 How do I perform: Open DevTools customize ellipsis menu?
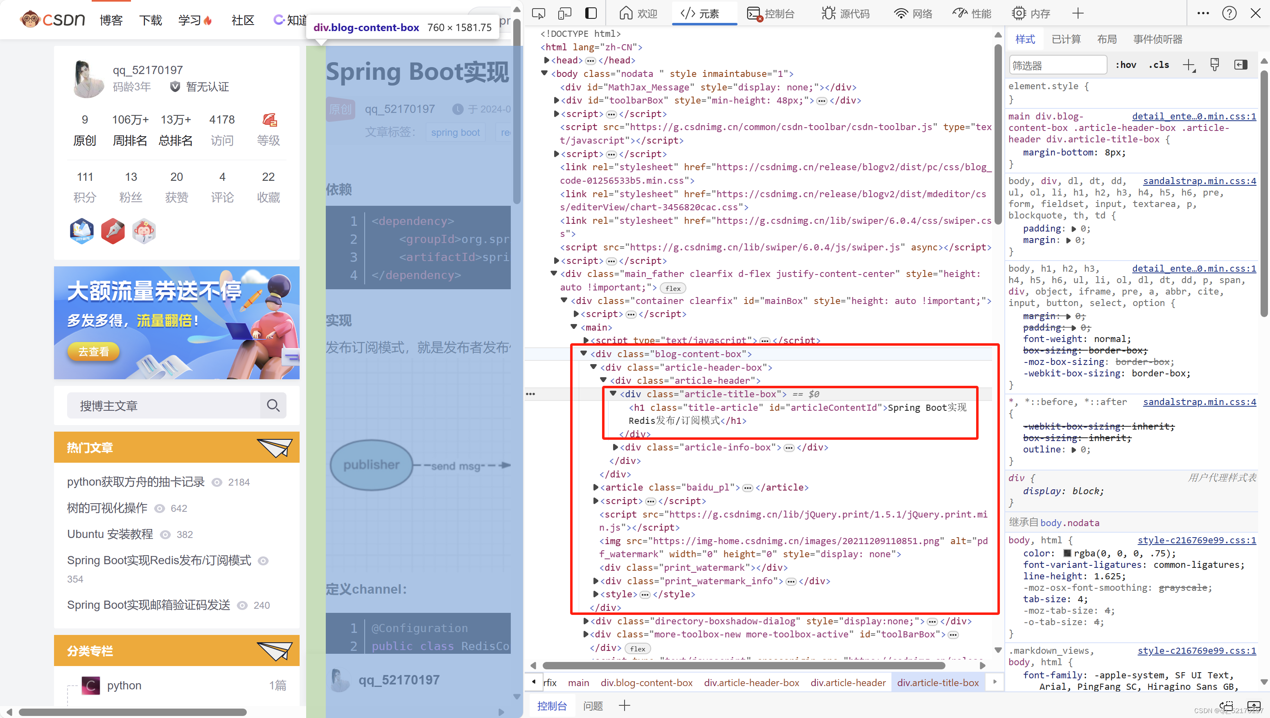tap(1203, 14)
